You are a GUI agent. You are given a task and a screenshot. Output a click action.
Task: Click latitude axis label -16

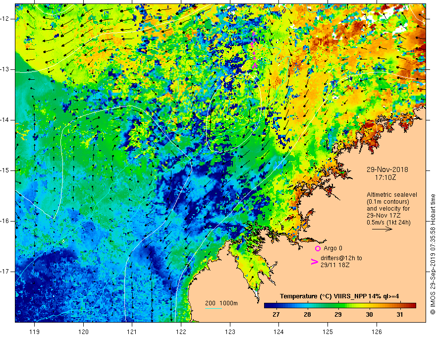[x=5, y=221]
